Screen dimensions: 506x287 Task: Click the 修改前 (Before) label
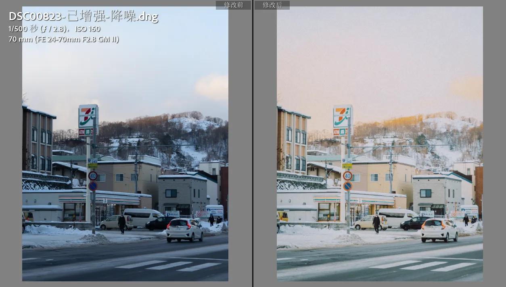(x=233, y=5)
